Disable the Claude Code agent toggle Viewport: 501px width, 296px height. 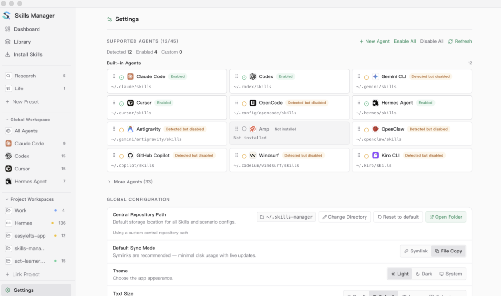(122, 77)
